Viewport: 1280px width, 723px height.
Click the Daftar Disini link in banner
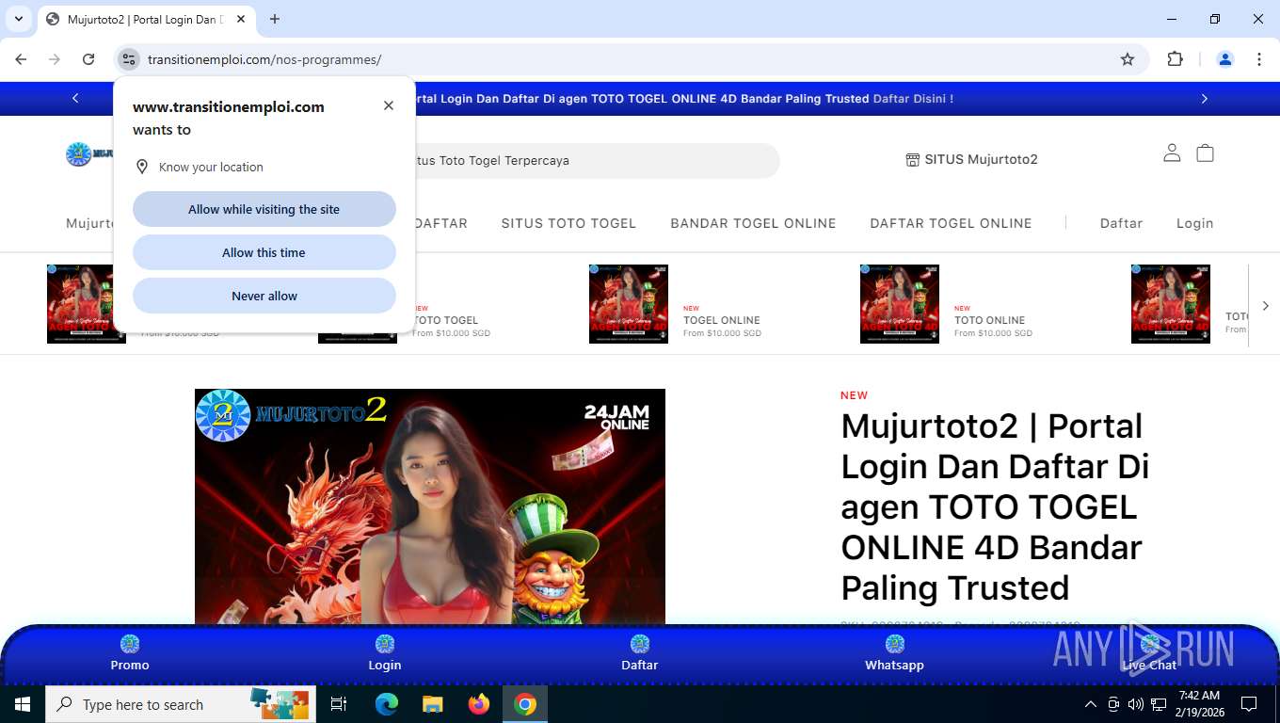tap(913, 98)
